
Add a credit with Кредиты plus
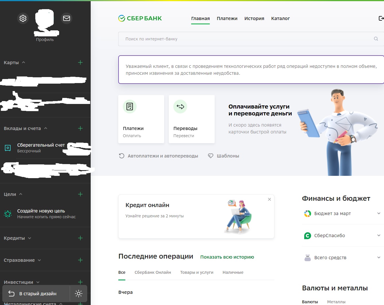click(x=80, y=238)
